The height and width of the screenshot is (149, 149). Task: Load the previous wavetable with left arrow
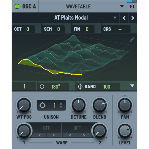click(124, 18)
